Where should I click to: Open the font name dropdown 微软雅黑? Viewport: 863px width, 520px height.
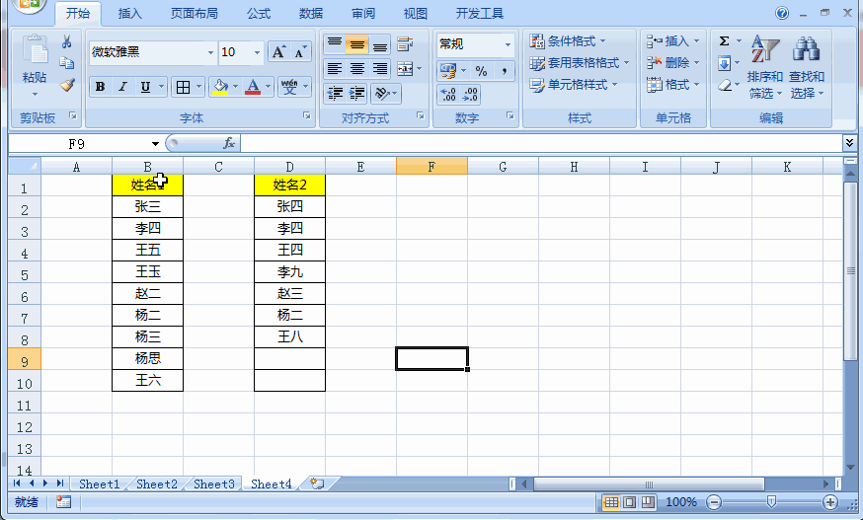[210, 53]
